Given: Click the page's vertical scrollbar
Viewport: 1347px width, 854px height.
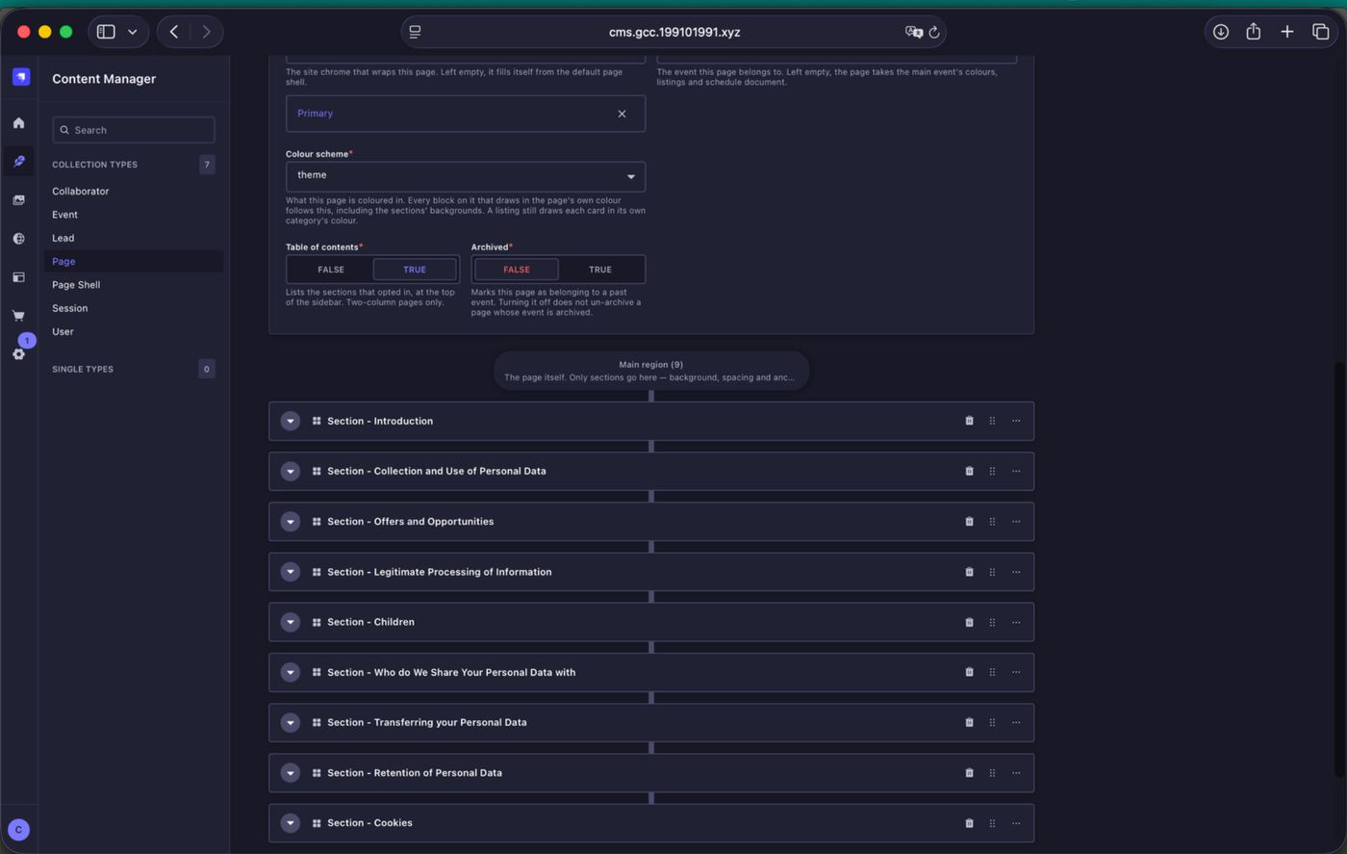Looking at the screenshot, I should tap(1339, 569).
